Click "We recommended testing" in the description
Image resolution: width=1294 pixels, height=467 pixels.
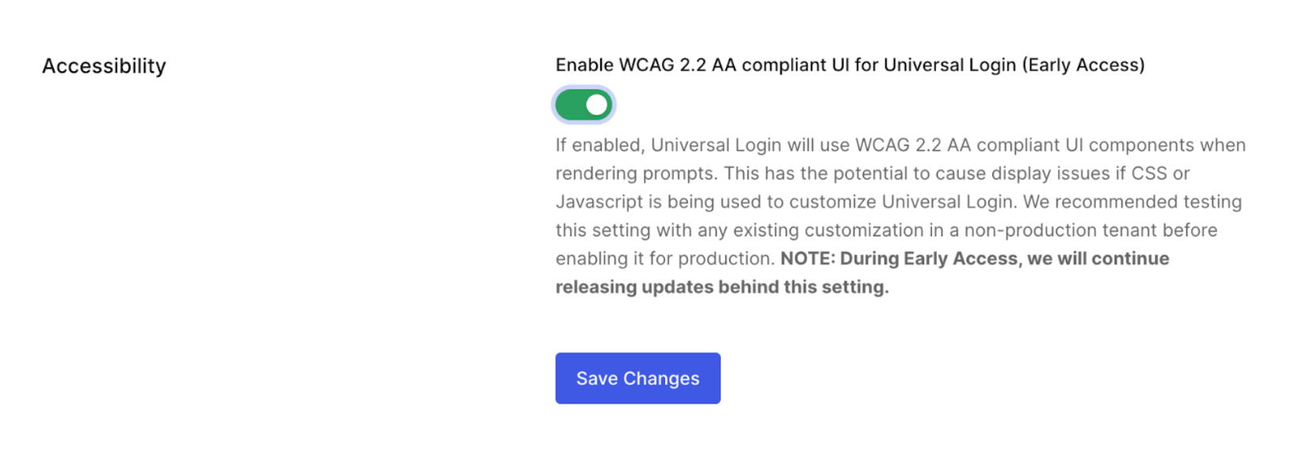pos(1132,202)
